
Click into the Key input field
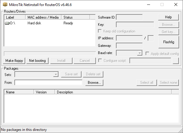[x=135, y=25]
